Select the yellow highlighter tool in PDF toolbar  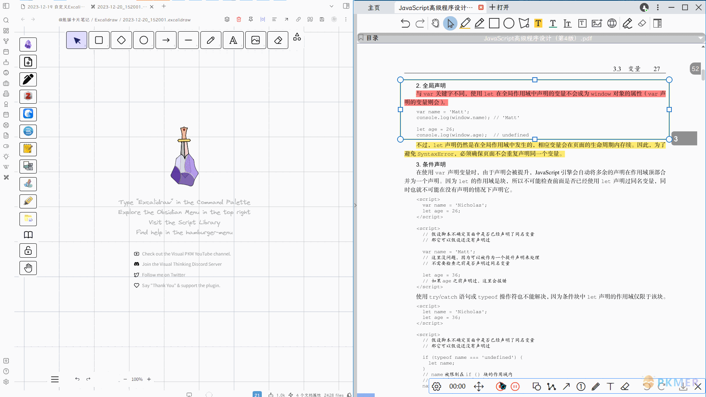(465, 24)
